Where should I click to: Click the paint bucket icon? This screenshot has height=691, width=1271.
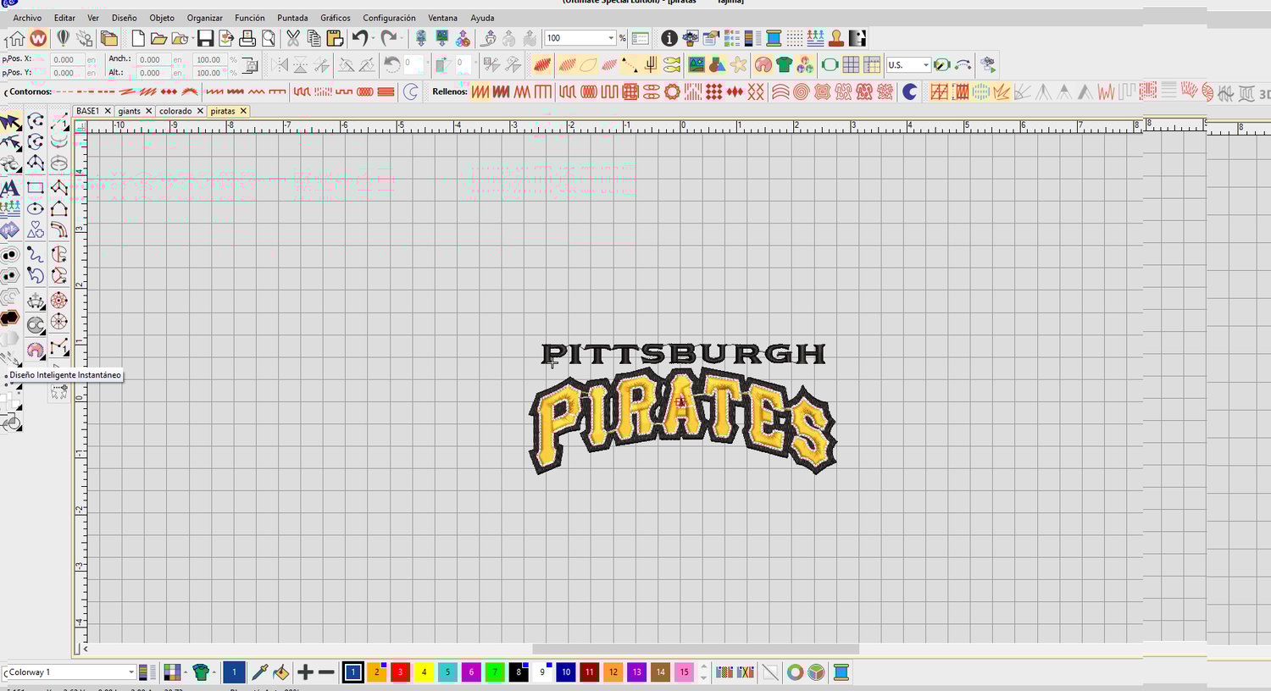tap(281, 672)
